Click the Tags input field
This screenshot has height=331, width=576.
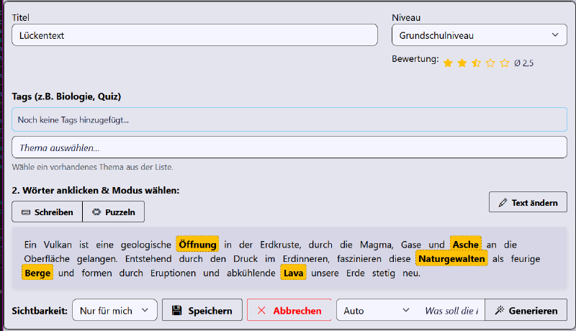tap(289, 119)
